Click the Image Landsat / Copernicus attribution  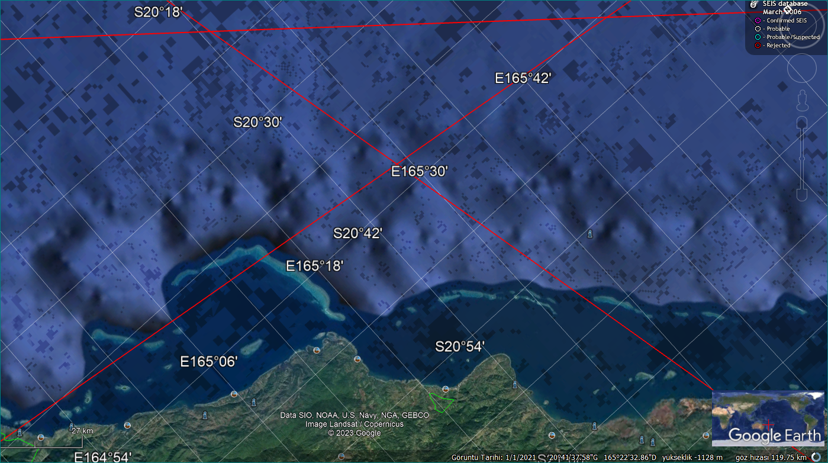coord(355,424)
